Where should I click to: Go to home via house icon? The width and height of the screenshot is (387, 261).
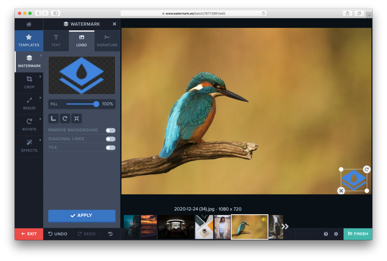point(29,24)
